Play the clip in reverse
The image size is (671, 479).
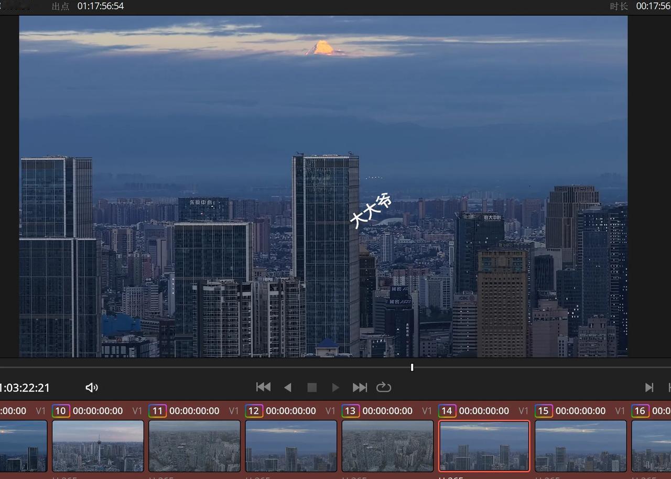pos(287,387)
